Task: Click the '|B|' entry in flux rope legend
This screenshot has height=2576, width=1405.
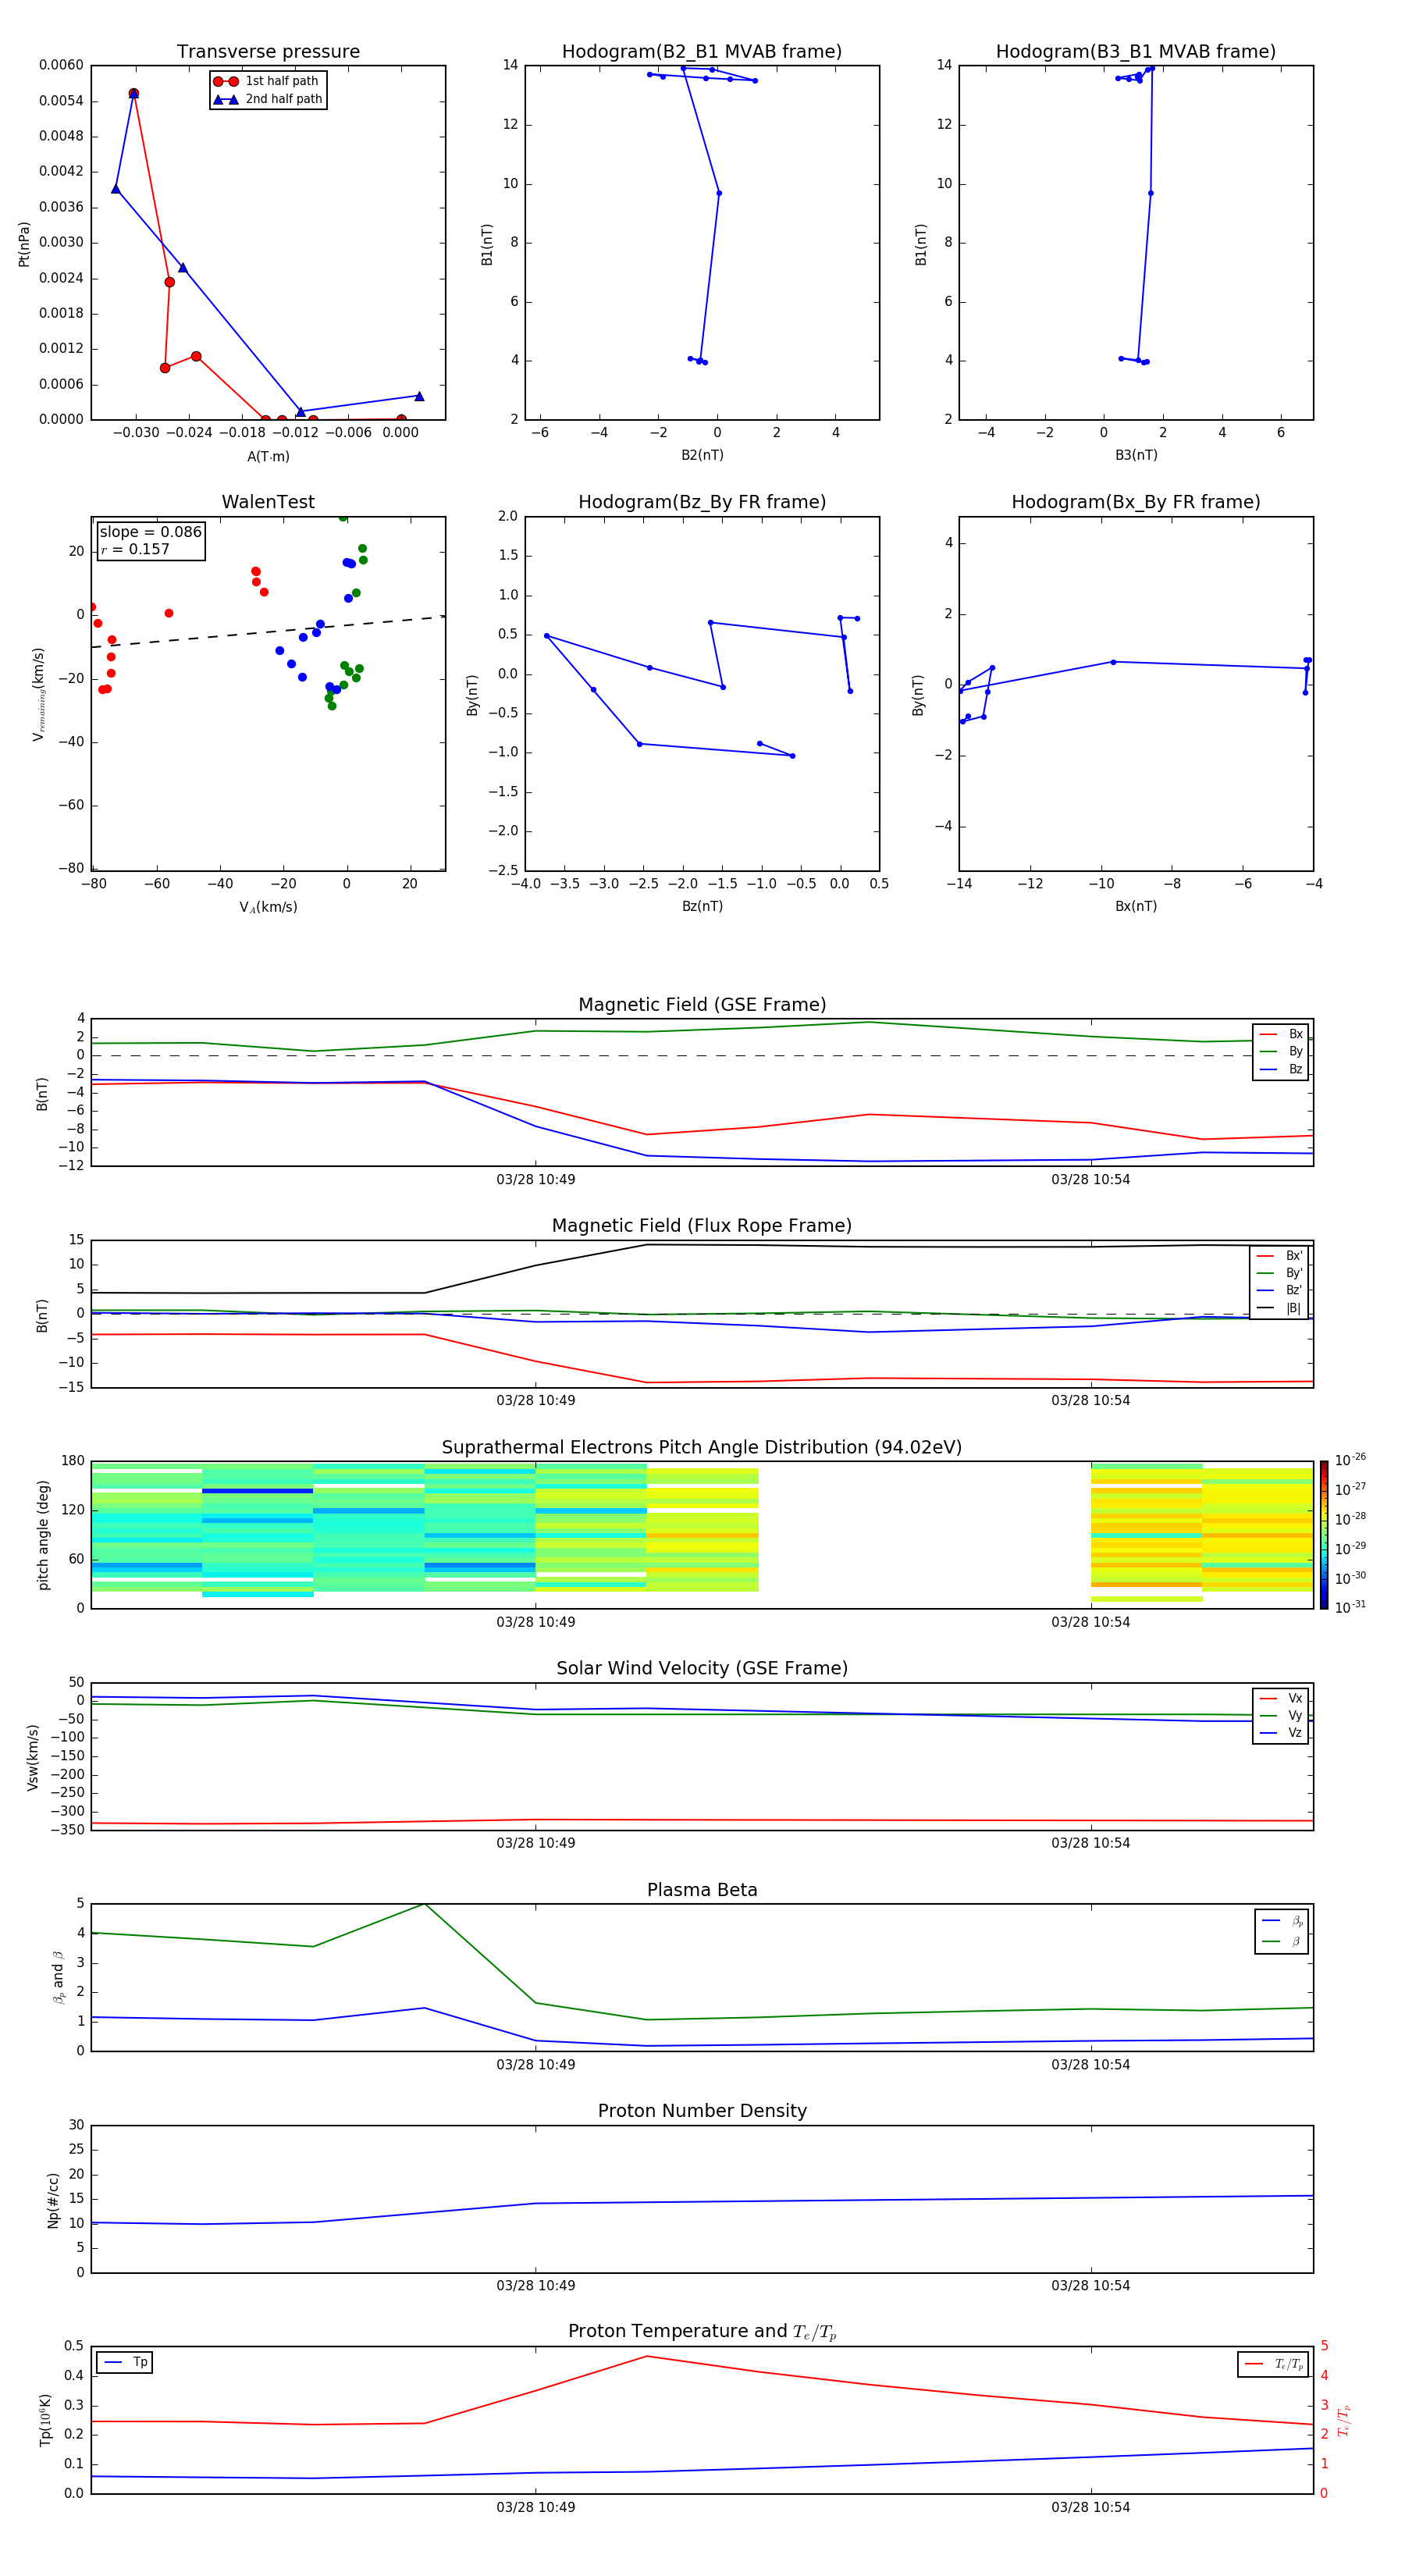Action: (1279, 1308)
